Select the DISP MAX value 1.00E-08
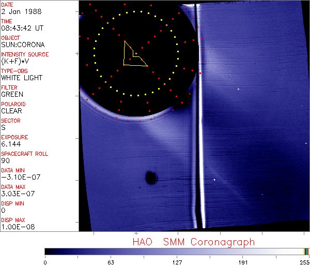 coord(17,227)
